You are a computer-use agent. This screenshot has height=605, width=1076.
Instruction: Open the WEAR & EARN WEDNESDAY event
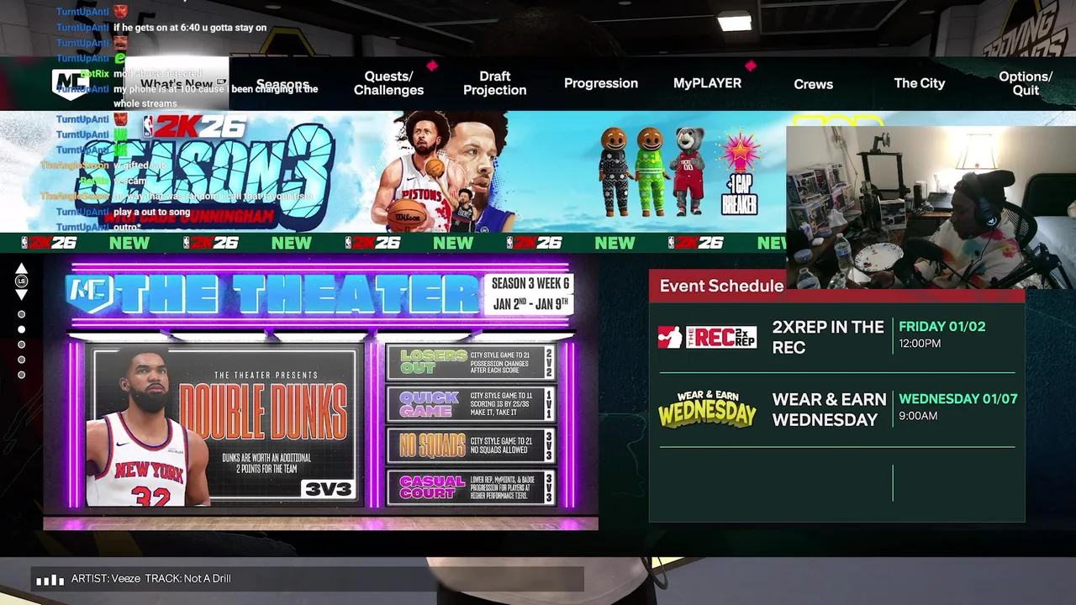click(829, 409)
